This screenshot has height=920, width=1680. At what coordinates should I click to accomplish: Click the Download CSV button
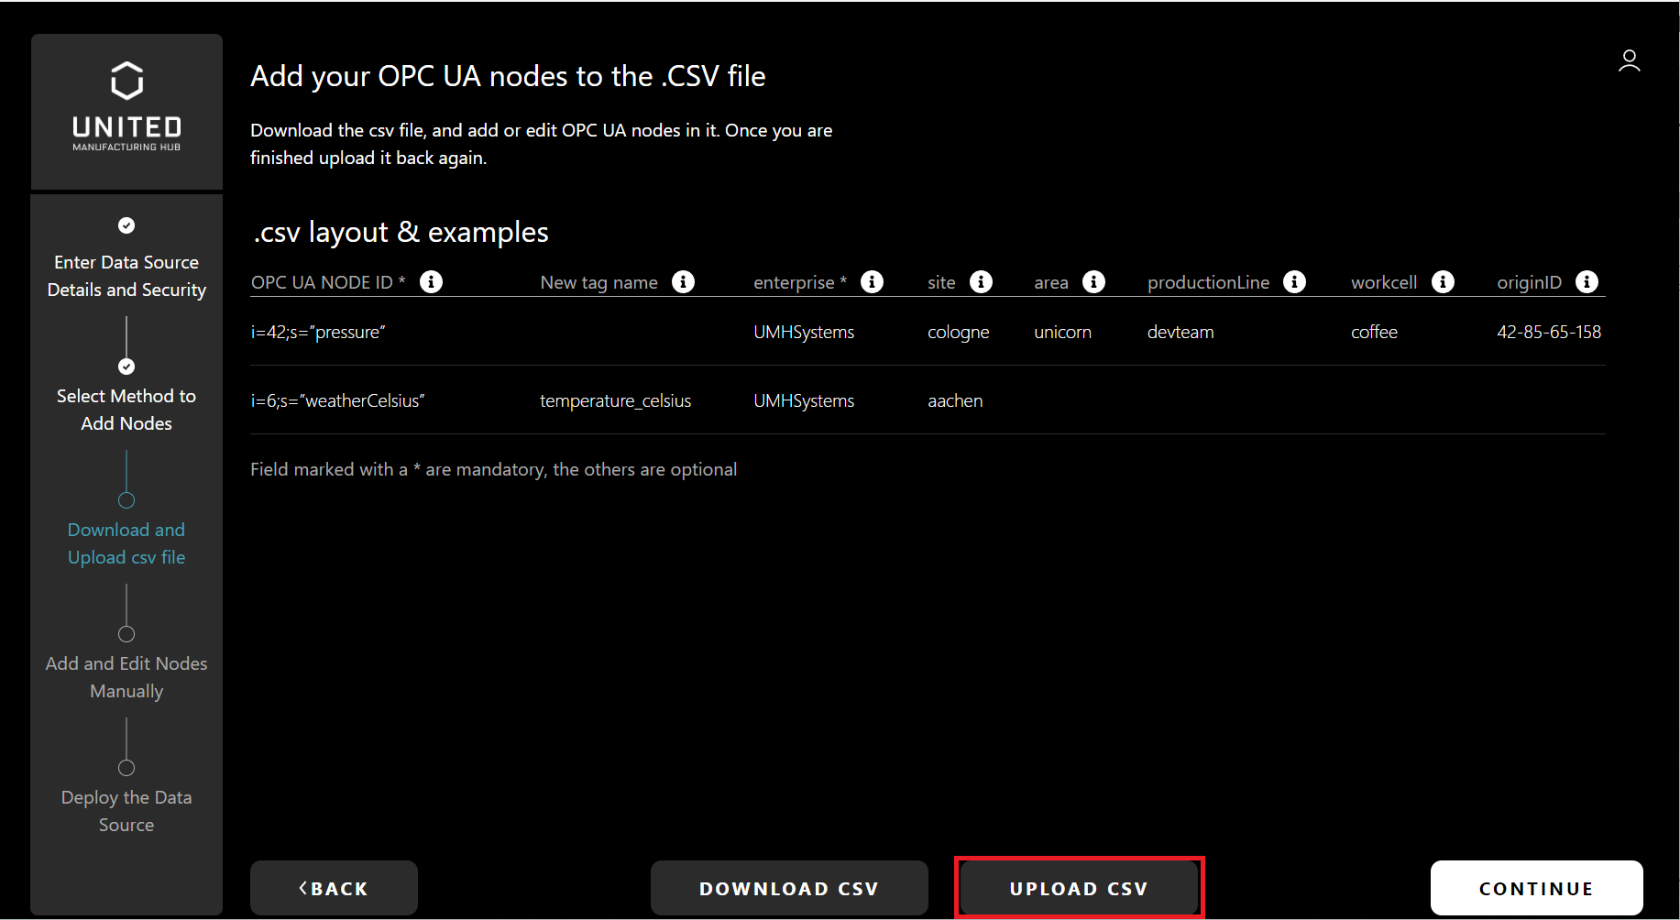tap(788, 888)
